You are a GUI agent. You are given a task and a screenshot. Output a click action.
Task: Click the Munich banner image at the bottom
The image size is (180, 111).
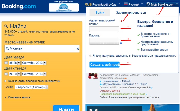(132, 108)
